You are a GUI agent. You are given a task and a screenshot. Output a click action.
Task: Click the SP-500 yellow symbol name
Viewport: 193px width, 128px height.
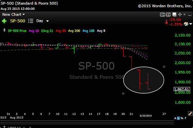18,21
